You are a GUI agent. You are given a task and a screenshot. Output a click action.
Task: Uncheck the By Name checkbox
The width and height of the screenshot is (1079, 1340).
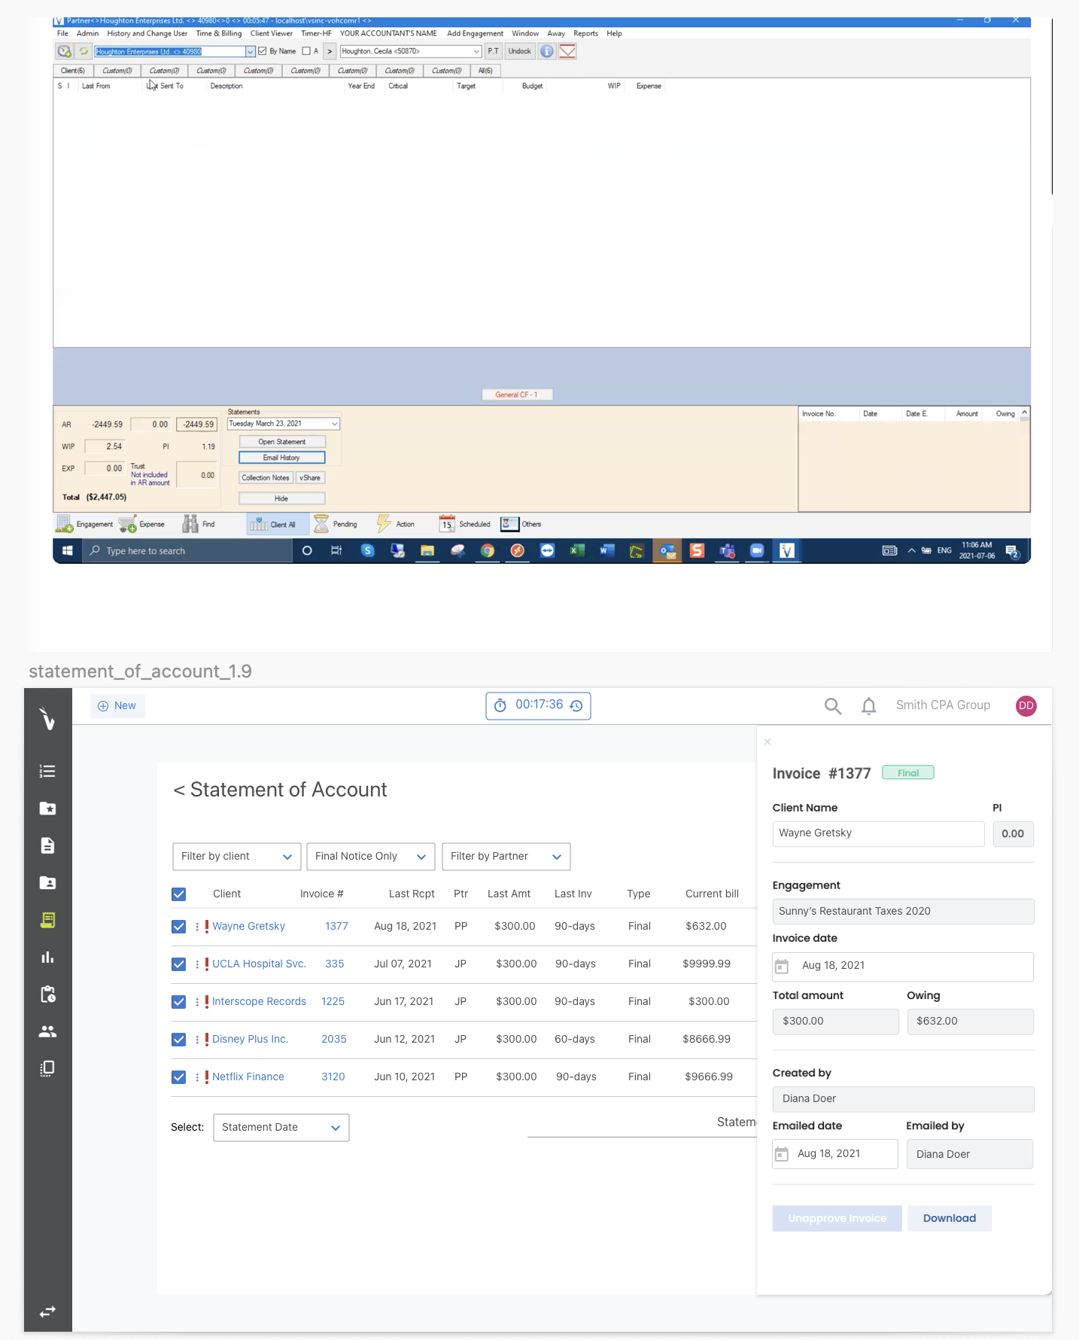[263, 51]
